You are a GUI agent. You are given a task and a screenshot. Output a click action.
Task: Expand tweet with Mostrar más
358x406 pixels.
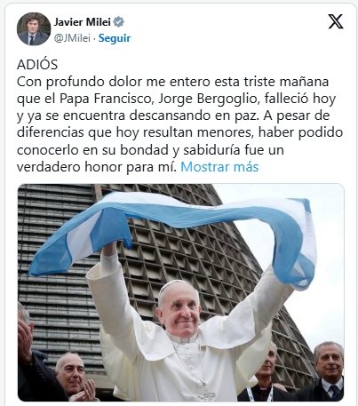(x=219, y=167)
